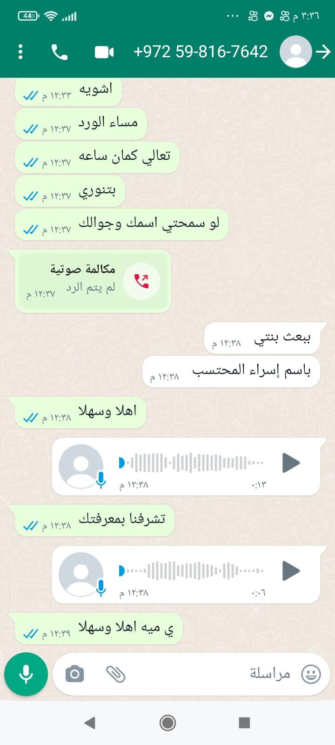Start a voice call with the phone icon
The height and width of the screenshot is (745, 335).
click(59, 52)
